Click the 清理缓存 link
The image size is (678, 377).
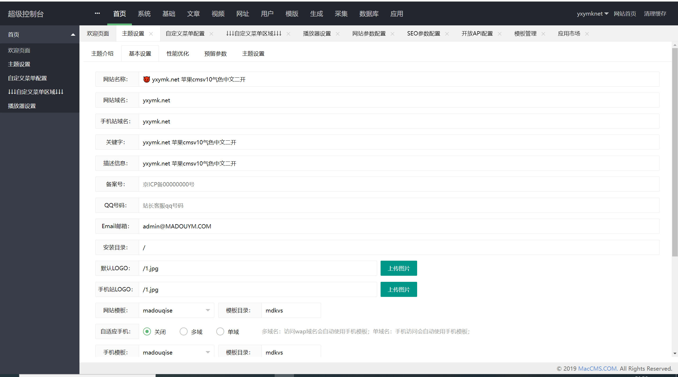tap(655, 14)
